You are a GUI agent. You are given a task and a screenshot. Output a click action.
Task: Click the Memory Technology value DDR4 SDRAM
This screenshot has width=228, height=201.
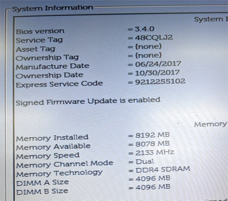(163, 170)
